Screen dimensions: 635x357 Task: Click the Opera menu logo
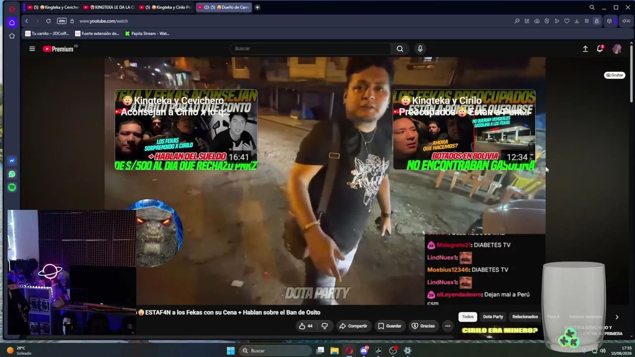pyautogui.click(x=12, y=8)
